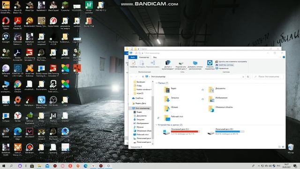Screen dimensions: 300x169
Task: Click Удалить или изменить программу
Action: (231, 61)
